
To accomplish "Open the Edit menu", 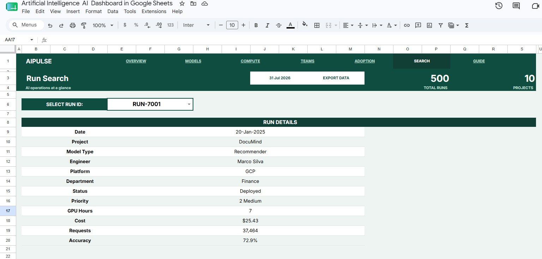I will click(x=40, y=11).
